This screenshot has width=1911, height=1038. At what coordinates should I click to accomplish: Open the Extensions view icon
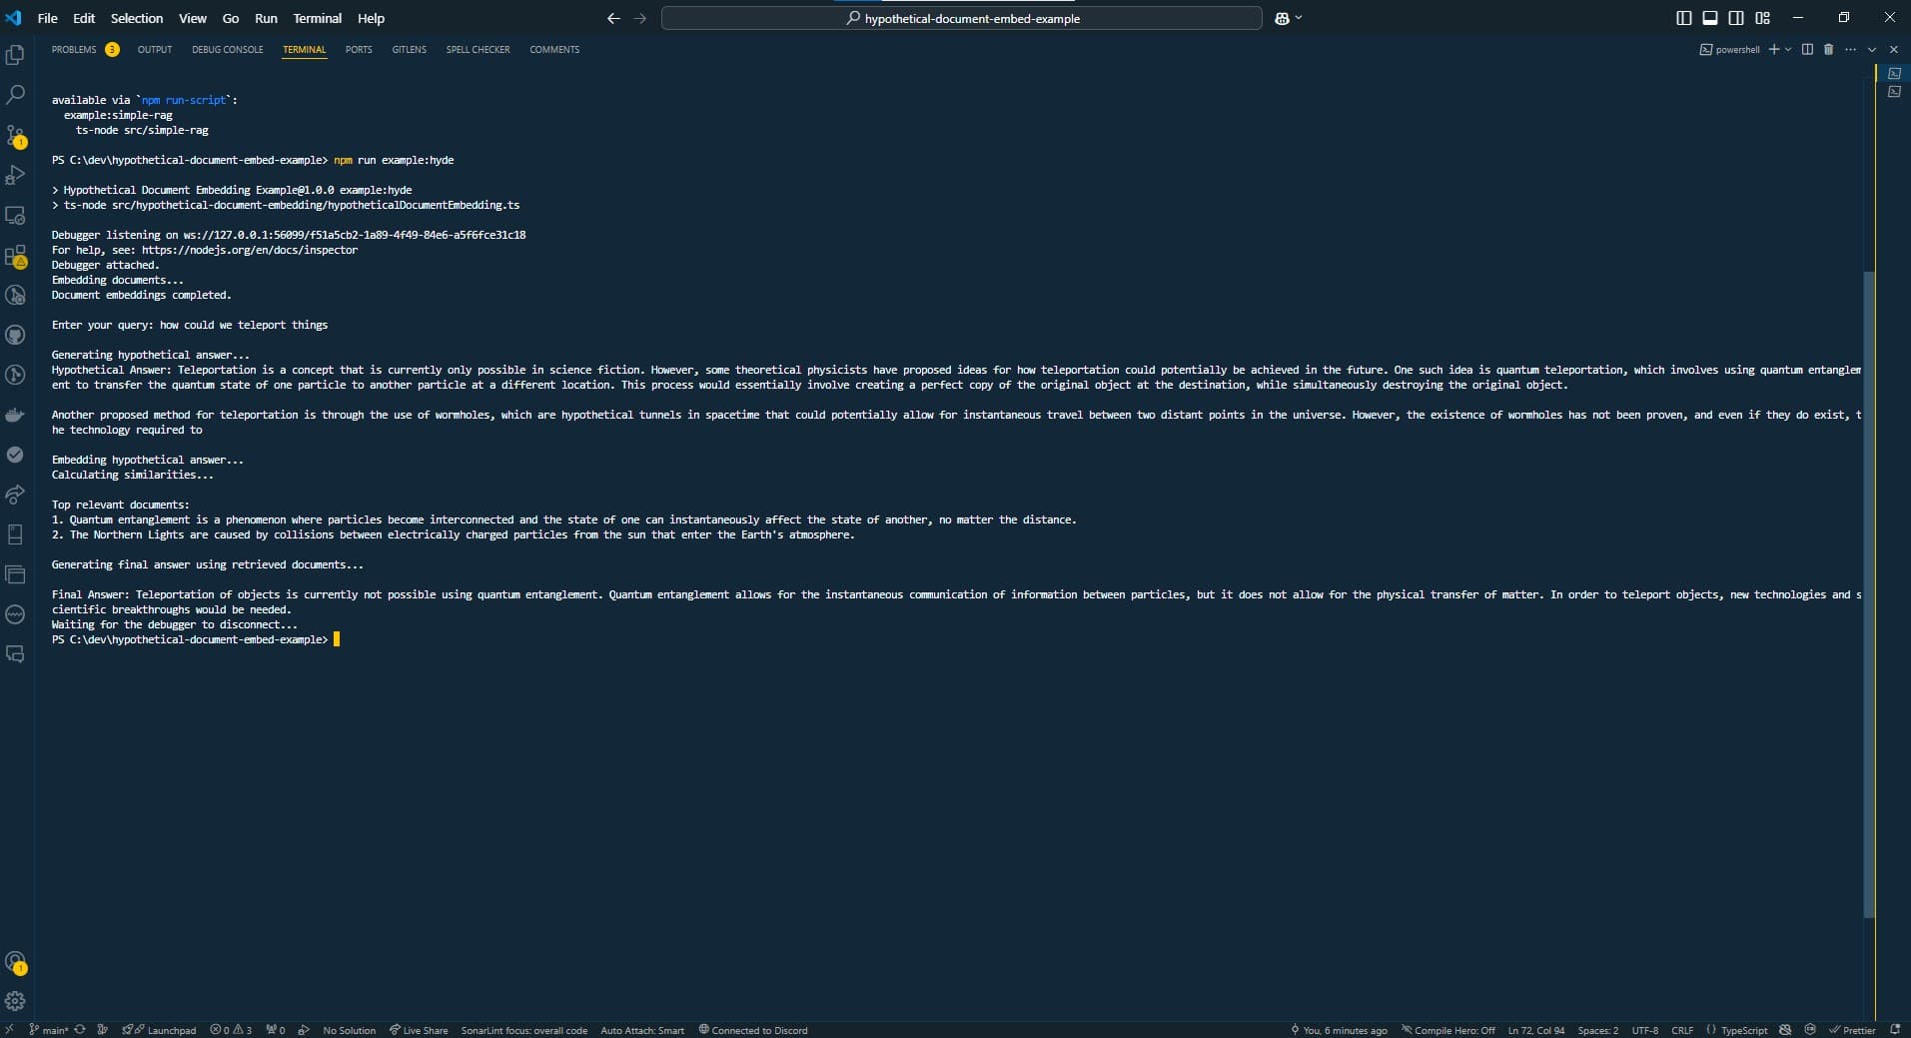(15, 256)
